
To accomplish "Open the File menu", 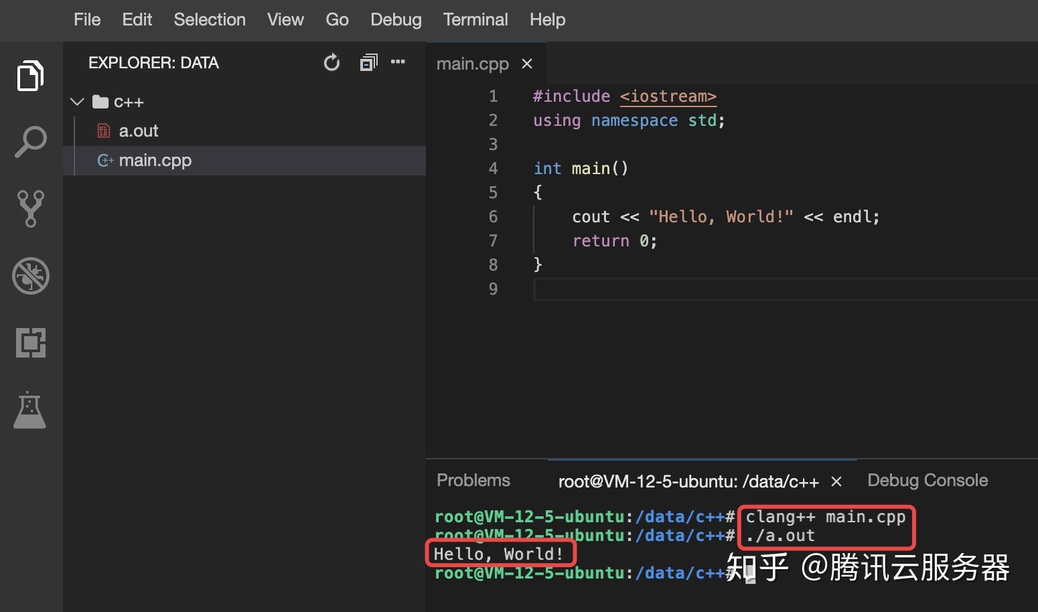I will click(87, 19).
